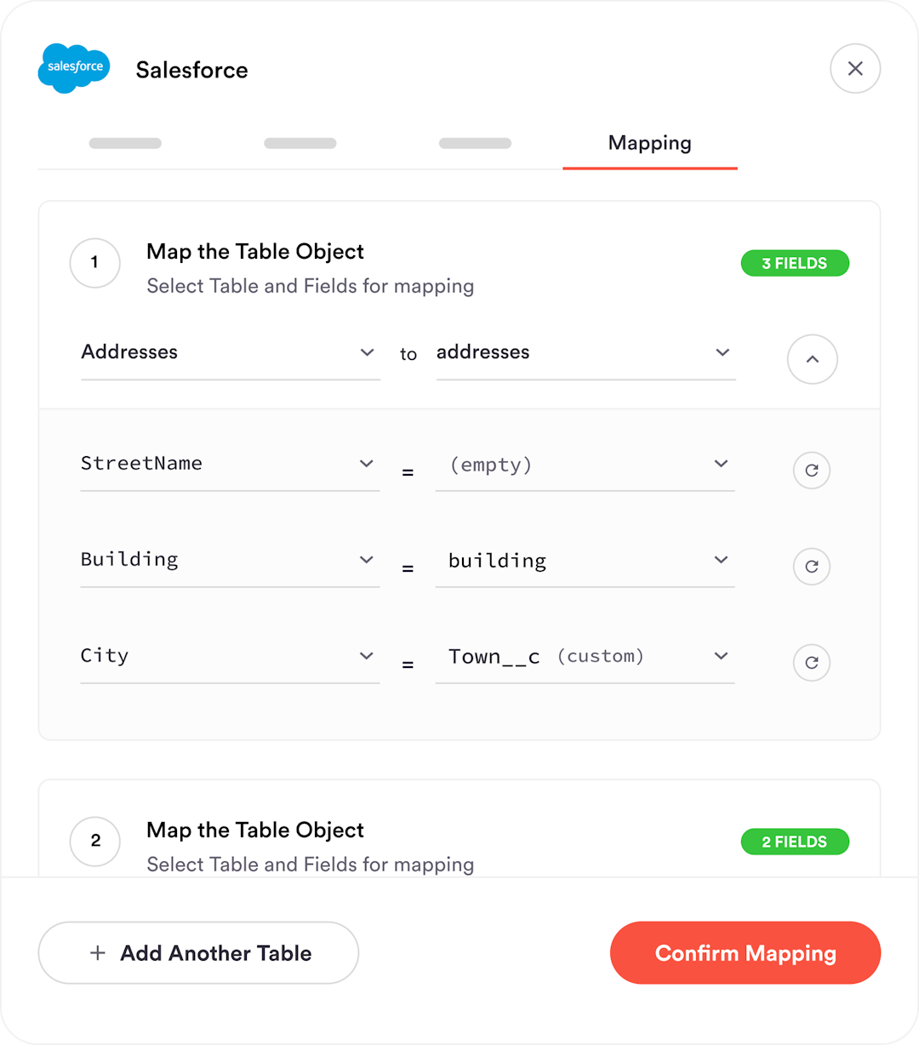Open the Addresses source table dropdown
Screen dimensions: 919x1045
[230, 352]
